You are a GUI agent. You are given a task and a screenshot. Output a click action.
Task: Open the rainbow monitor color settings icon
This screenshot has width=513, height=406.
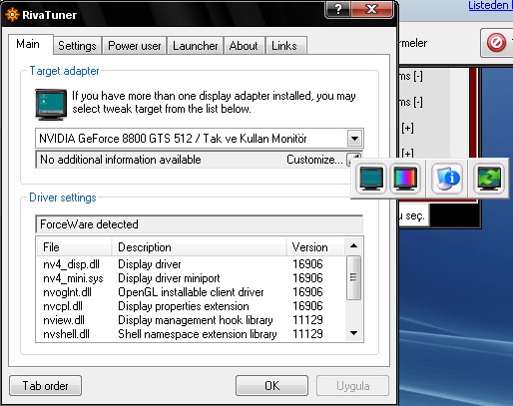pyautogui.click(x=405, y=179)
